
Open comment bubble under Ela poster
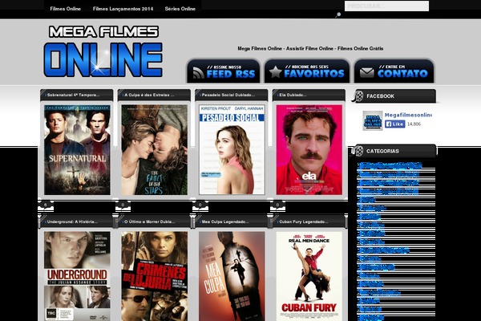[278, 206]
